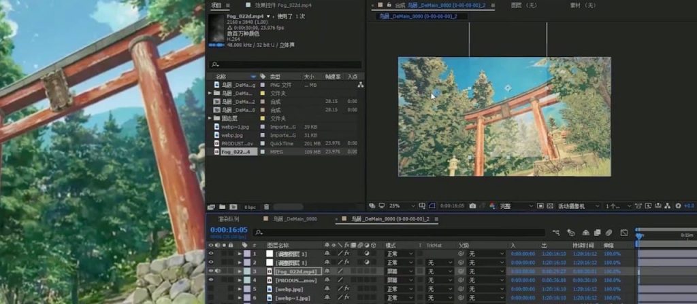Toggle the lock icon on composition viewer tab
This screenshot has width=697, height=304.
click(x=389, y=5)
